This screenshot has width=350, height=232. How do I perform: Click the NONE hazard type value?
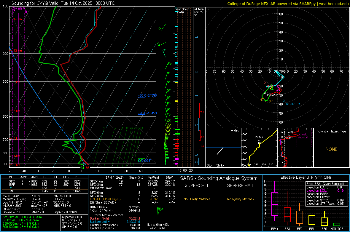coord(331,149)
